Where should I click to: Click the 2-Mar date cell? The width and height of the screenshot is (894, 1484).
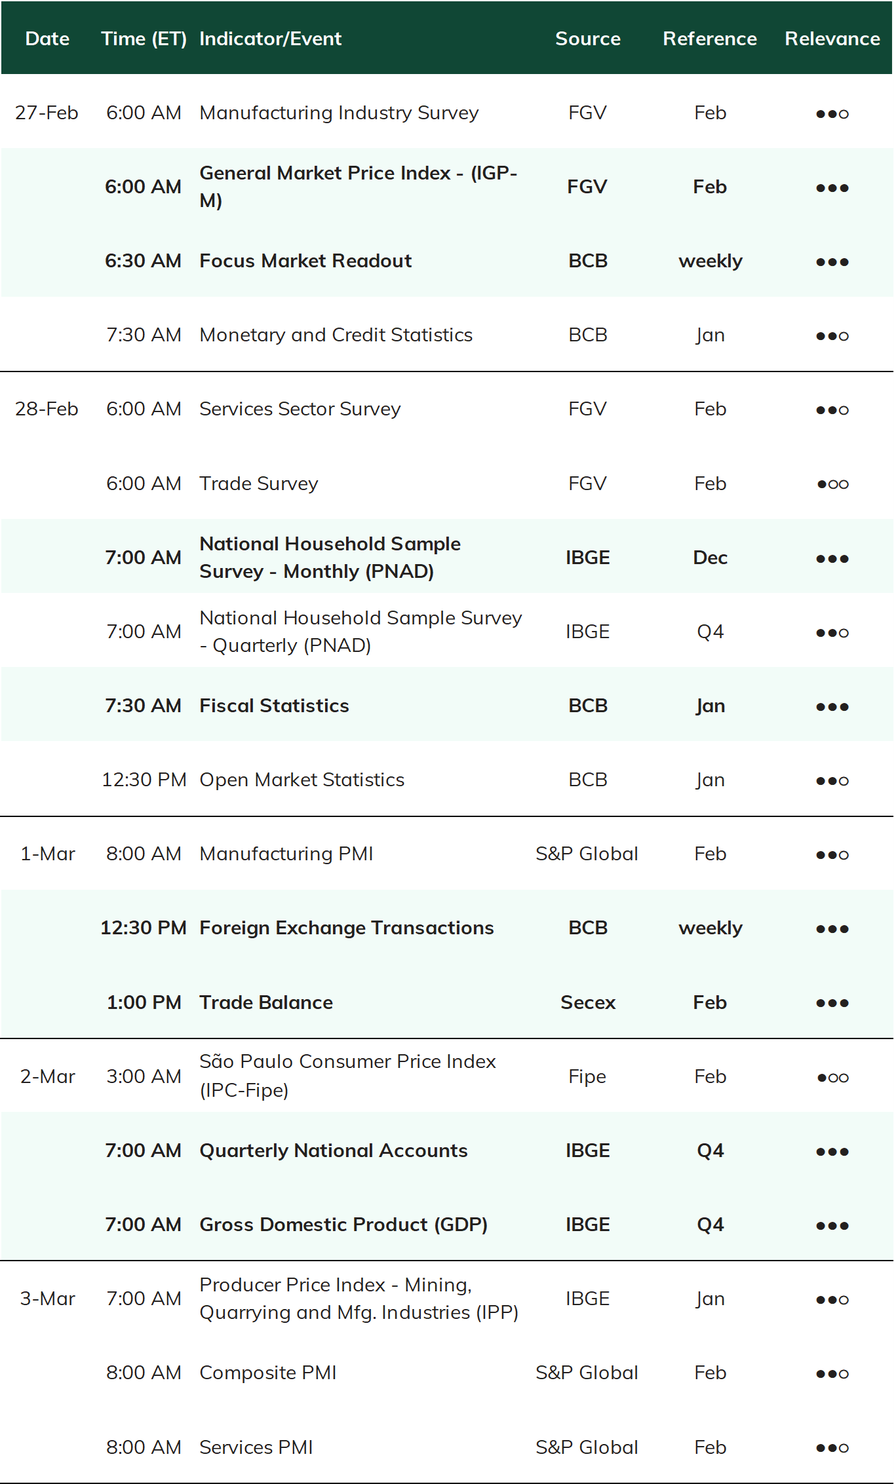pyautogui.click(x=47, y=1076)
